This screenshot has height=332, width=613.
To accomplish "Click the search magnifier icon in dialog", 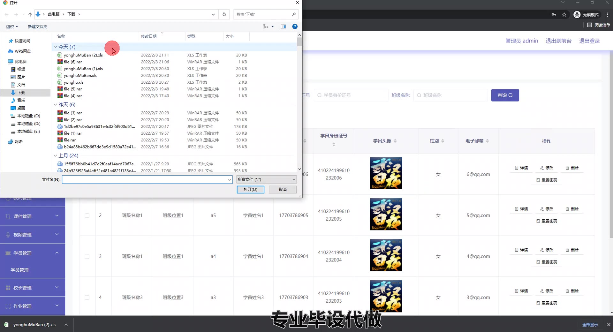I will coord(293,14).
